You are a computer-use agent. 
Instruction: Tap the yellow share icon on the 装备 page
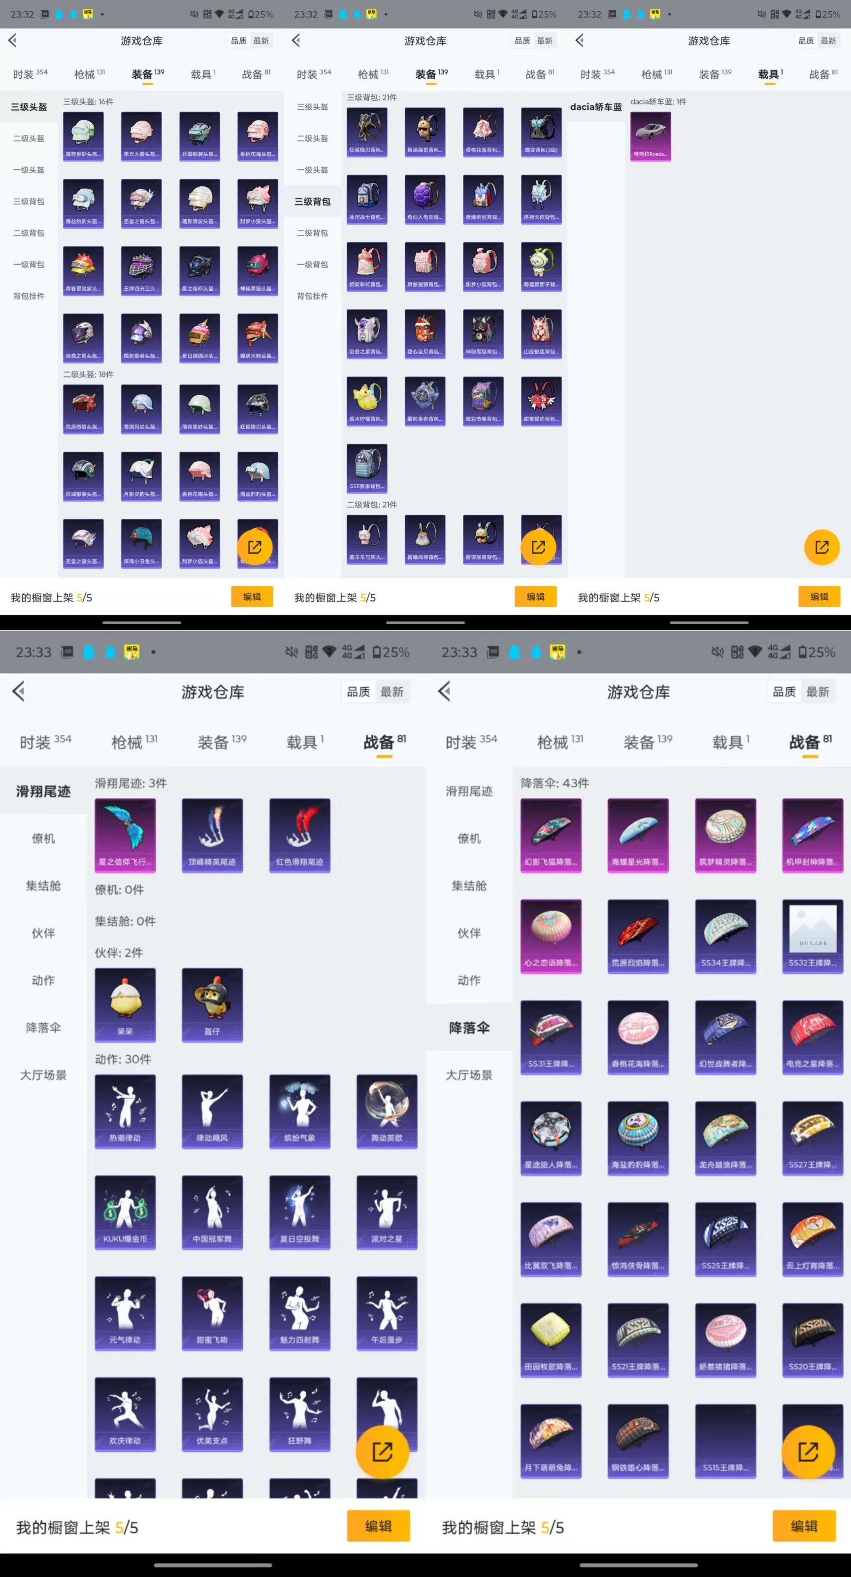click(x=256, y=547)
